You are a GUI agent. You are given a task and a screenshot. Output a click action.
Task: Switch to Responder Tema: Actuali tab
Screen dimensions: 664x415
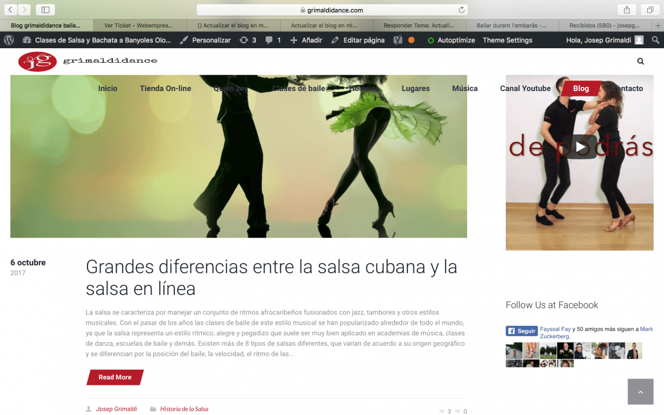tap(419, 25)
